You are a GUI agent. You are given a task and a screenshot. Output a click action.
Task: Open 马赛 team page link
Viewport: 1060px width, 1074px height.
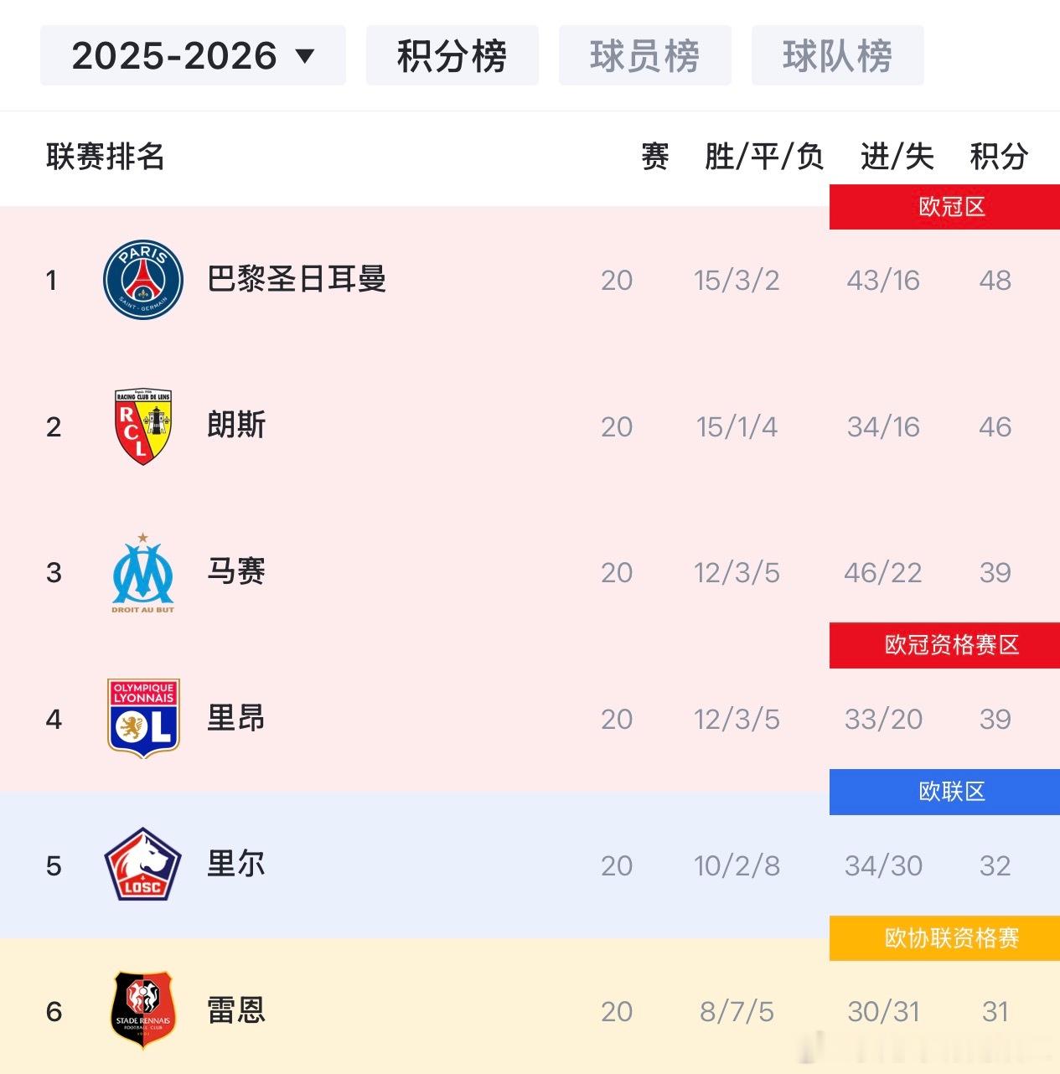click(x=235, y=572)
